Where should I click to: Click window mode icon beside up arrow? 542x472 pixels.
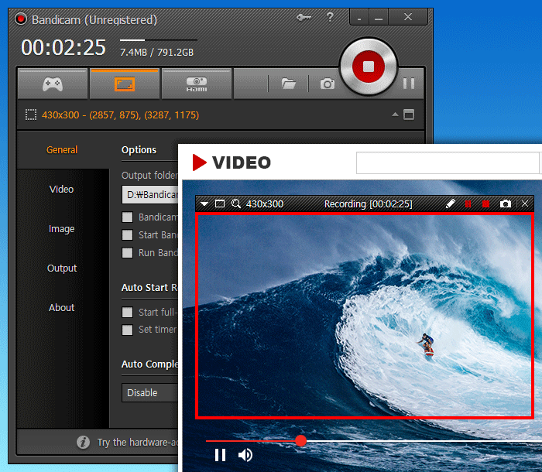[x=409, y=115]
